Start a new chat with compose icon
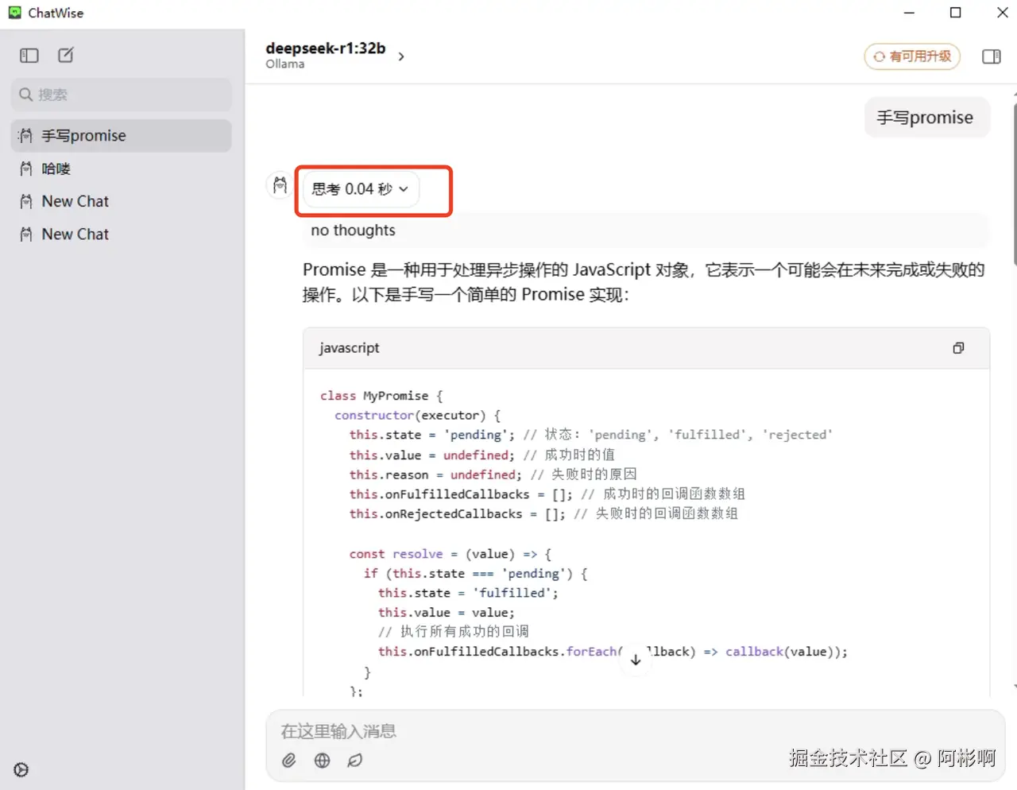Viewport: 1017px width, 790px height. pos(66,55)
